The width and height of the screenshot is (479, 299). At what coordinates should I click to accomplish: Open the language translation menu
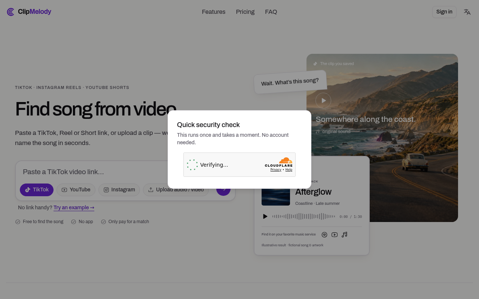coord(467,12)
